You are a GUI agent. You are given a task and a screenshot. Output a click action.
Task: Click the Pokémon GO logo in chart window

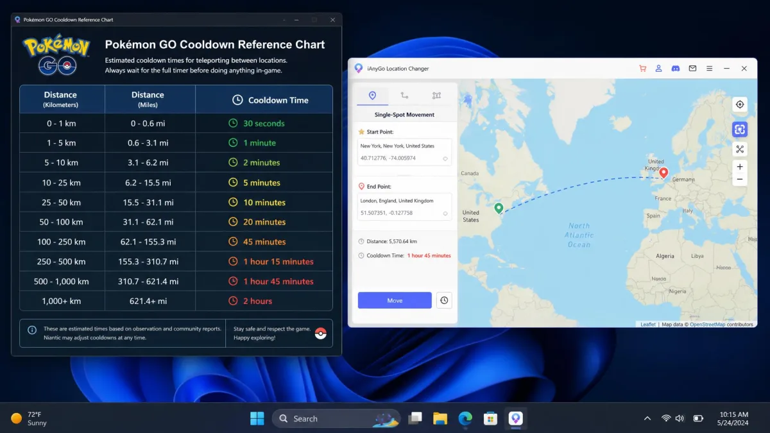pyautogui.click(x=58, y=56)
